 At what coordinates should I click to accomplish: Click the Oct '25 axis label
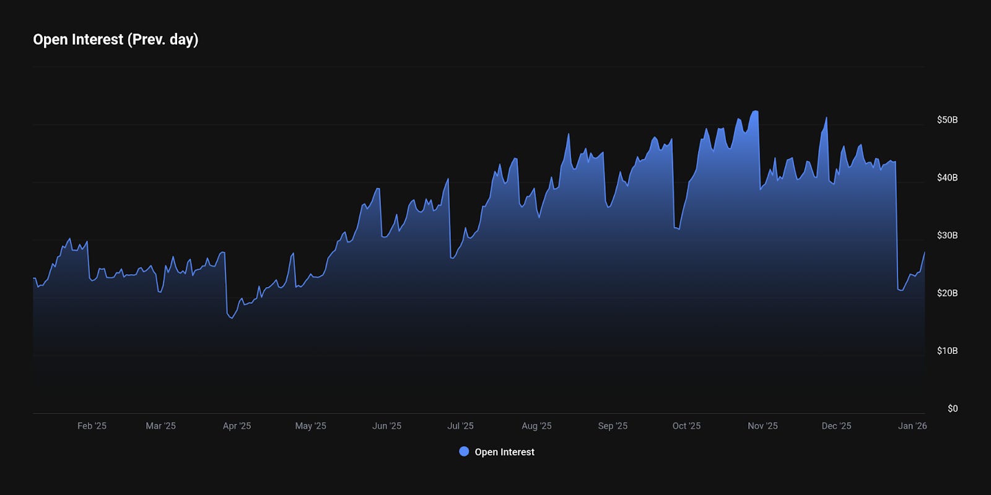click(x=686, y=426)
